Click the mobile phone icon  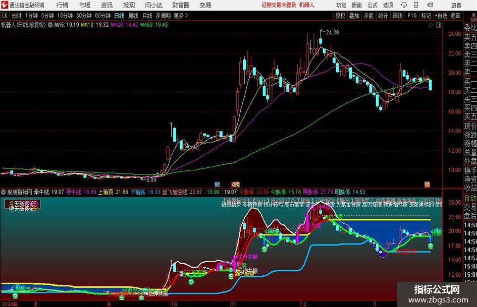[416, 5]
